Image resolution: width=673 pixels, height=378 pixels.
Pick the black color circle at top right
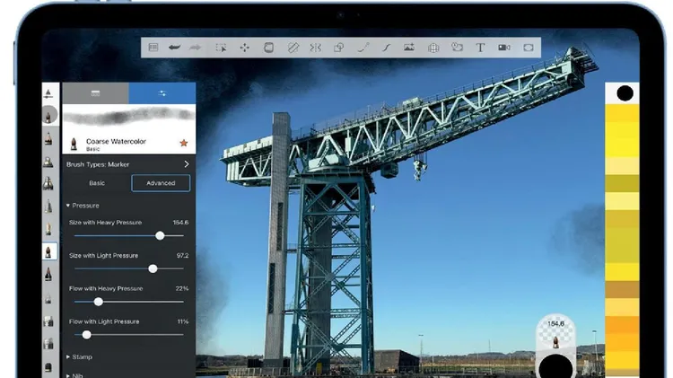pyautogui.click(x=625, y=92)
